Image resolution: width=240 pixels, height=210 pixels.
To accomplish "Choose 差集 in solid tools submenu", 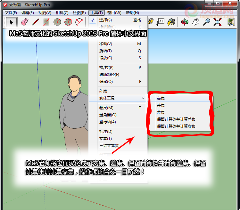I will coord(178,112).
